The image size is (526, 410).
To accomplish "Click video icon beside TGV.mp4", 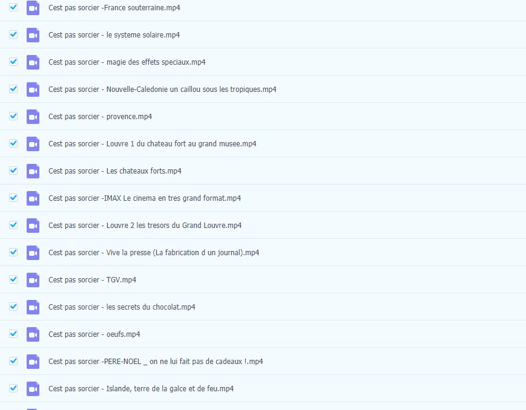I will point(33,280).
